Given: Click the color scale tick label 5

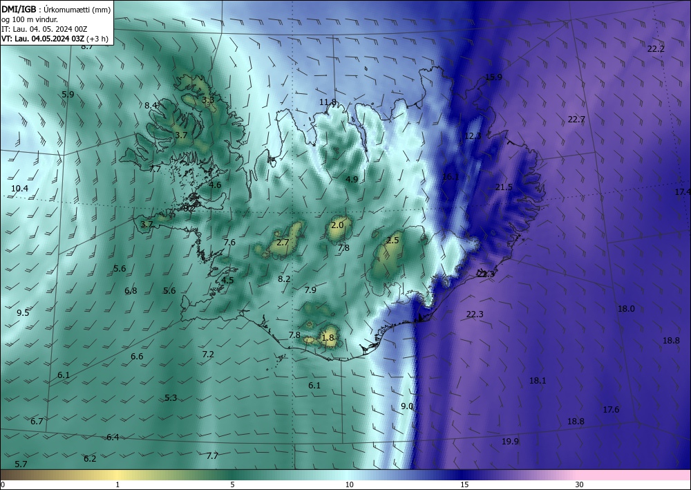Looking at the screenshot, I should click(x=232, y=485).
